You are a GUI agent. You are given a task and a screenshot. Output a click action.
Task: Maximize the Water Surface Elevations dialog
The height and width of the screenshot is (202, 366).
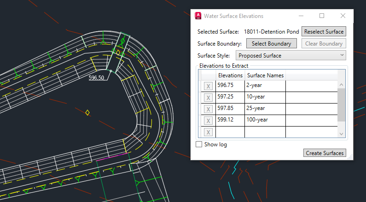pos(322,16)
